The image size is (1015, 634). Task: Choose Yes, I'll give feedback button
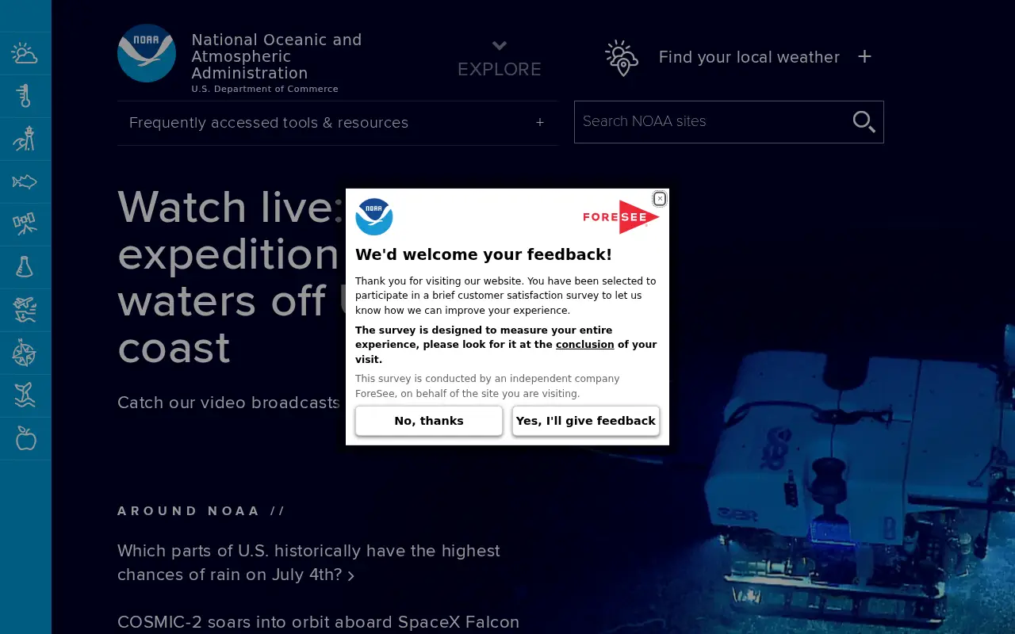[x=586, y=421]
